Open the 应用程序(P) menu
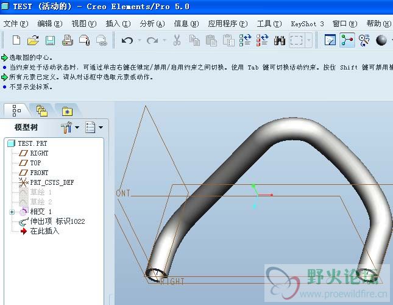Viewport: 393px width, 305px height. (228, 24)
